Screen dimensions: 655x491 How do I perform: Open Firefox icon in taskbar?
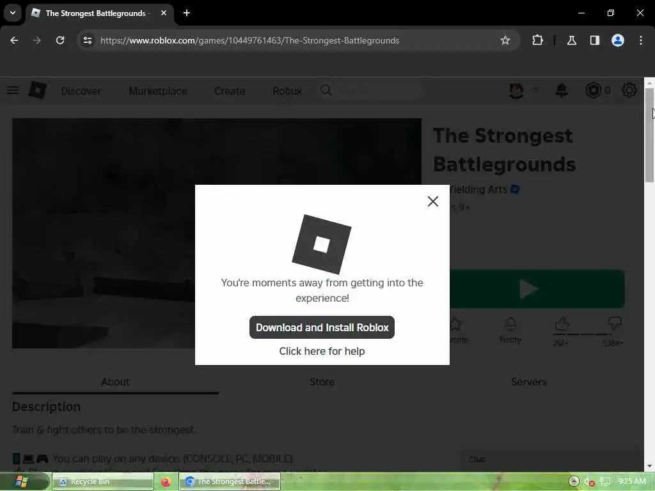(x=166, y=481)
